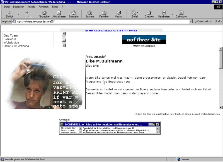The width and height of the screenshot is (223, 162).
Task: Open the address bar dropdown list
Action: tap(191, 21)
